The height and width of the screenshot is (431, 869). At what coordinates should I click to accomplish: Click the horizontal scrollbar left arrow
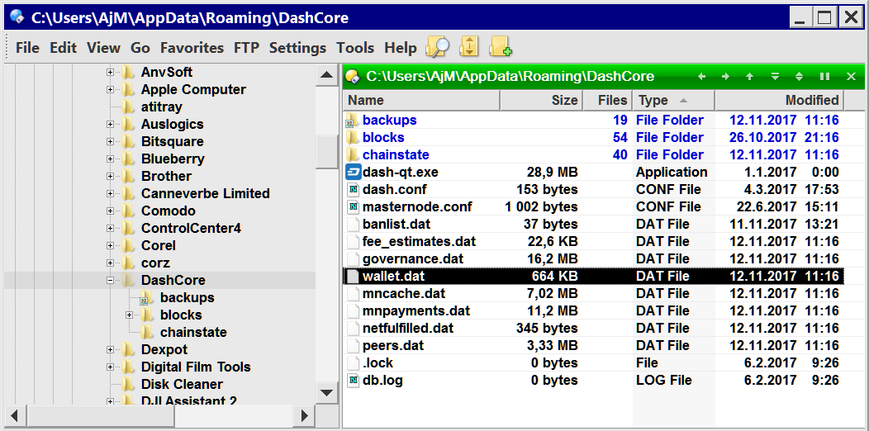coord(15,415)
